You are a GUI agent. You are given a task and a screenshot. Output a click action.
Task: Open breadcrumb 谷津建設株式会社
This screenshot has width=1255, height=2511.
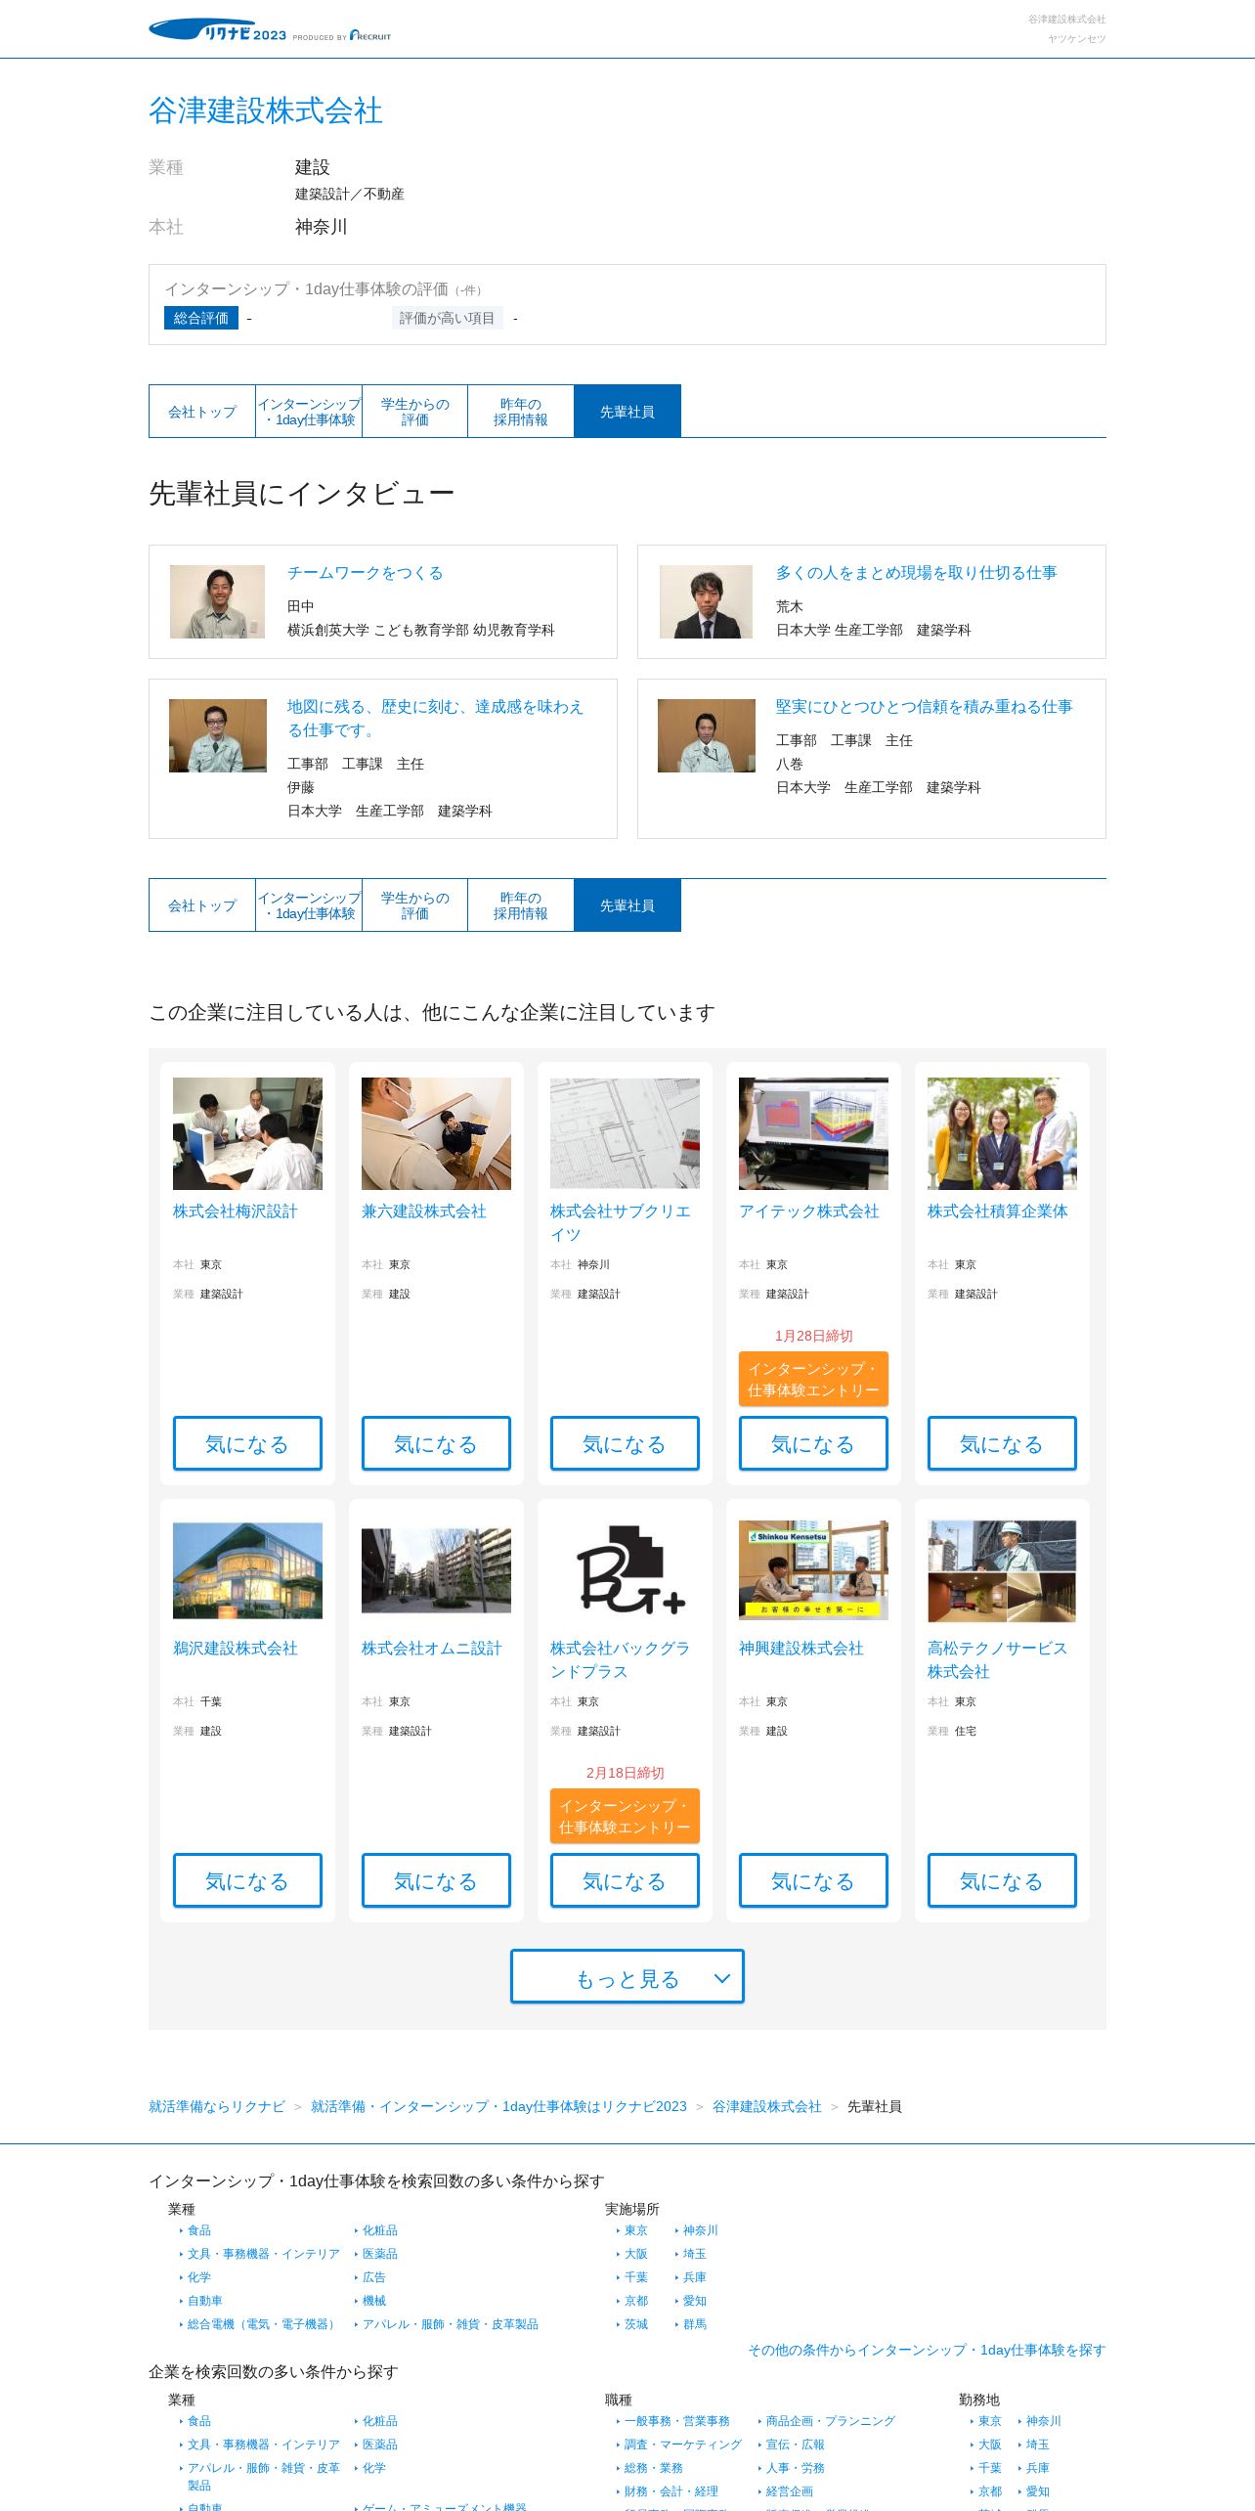tap(767, 2106)
